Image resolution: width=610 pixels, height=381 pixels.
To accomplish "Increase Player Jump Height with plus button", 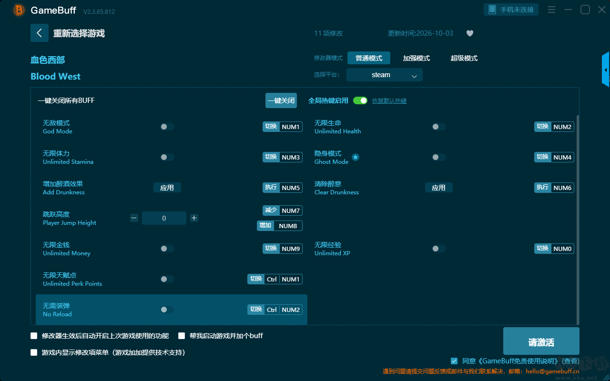I will click(194, 218).
